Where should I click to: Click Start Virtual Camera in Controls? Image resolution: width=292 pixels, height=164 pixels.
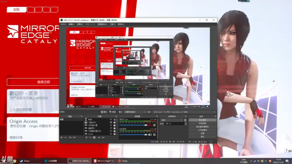pos(203,126)
